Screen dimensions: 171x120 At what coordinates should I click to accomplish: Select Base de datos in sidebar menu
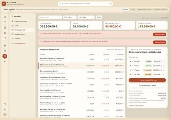click(x=20, y=34)
